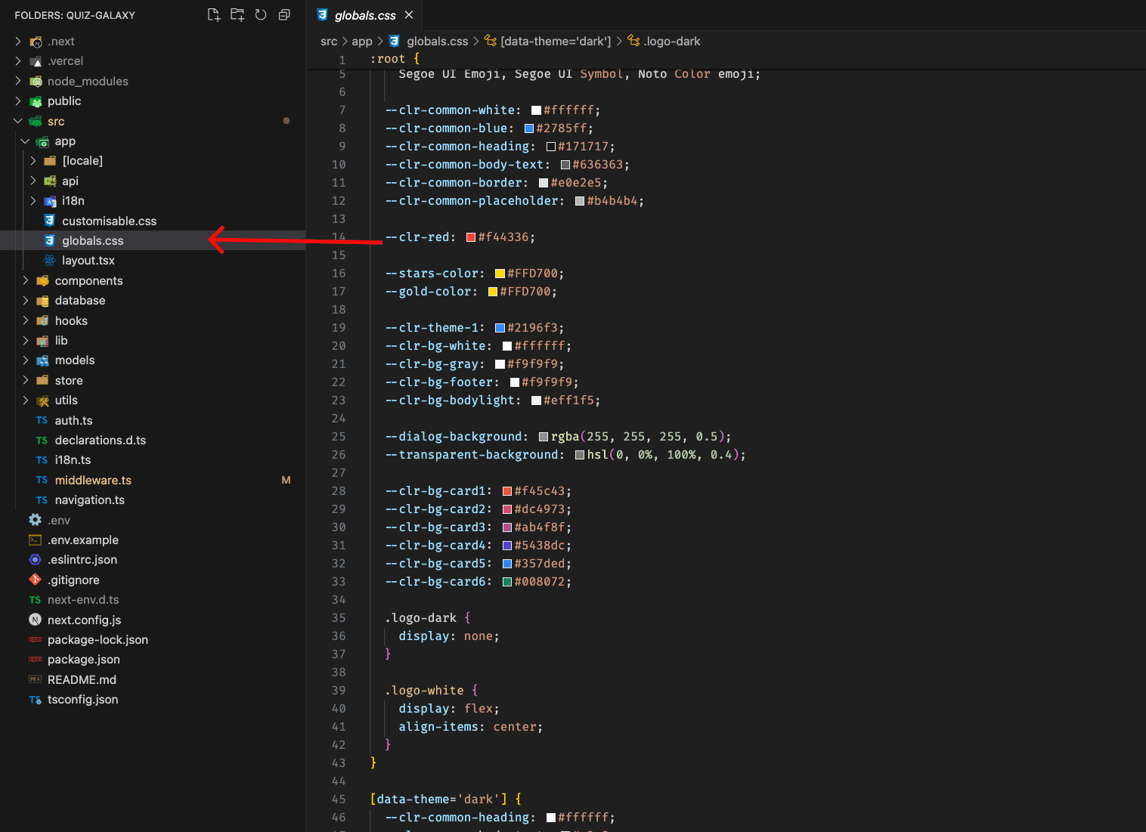Click the --clr-theme-1 blue swatch
The image size is (1146, 832).
tap(500, 328)
